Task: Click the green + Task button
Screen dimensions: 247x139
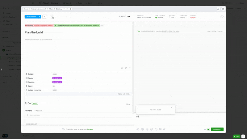Action: tap(237, 136)
